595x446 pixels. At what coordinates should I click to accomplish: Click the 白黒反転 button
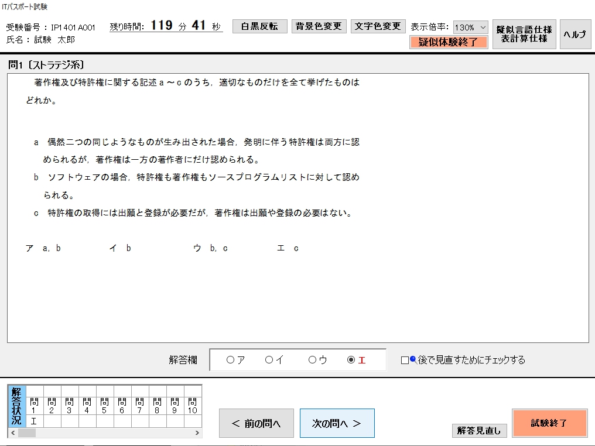coord(259,27)
